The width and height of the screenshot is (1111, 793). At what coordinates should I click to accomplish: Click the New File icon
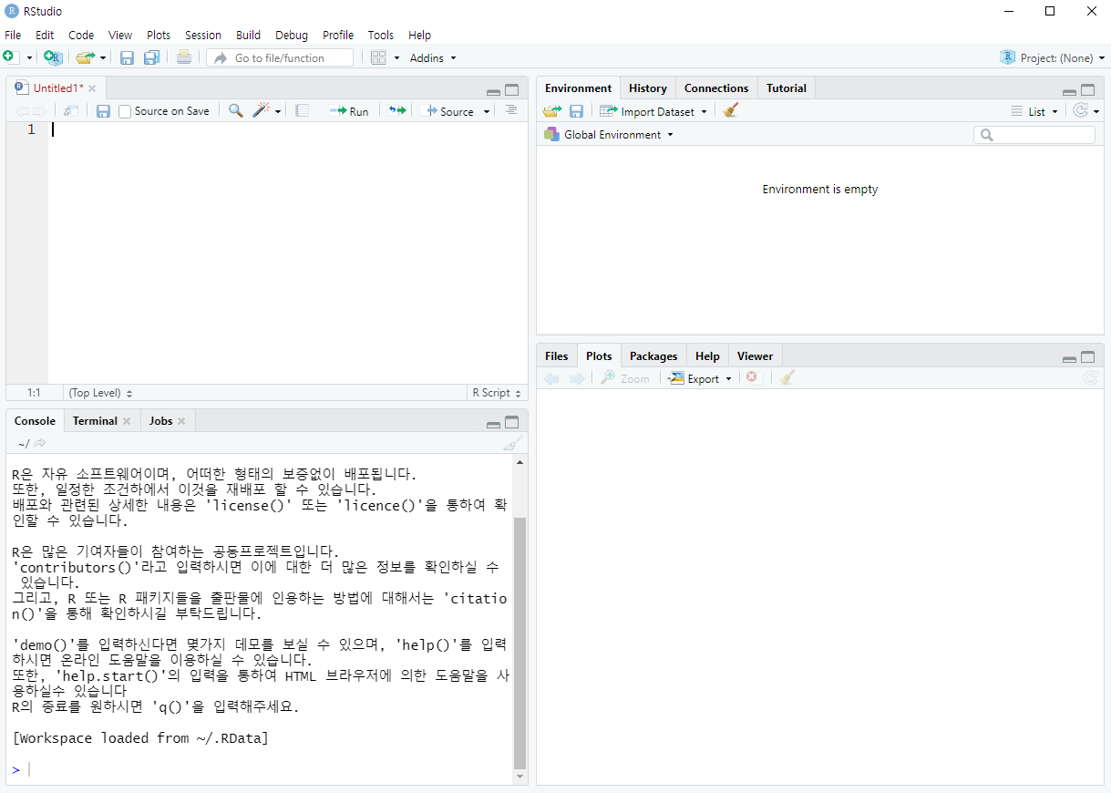point(8,57)
